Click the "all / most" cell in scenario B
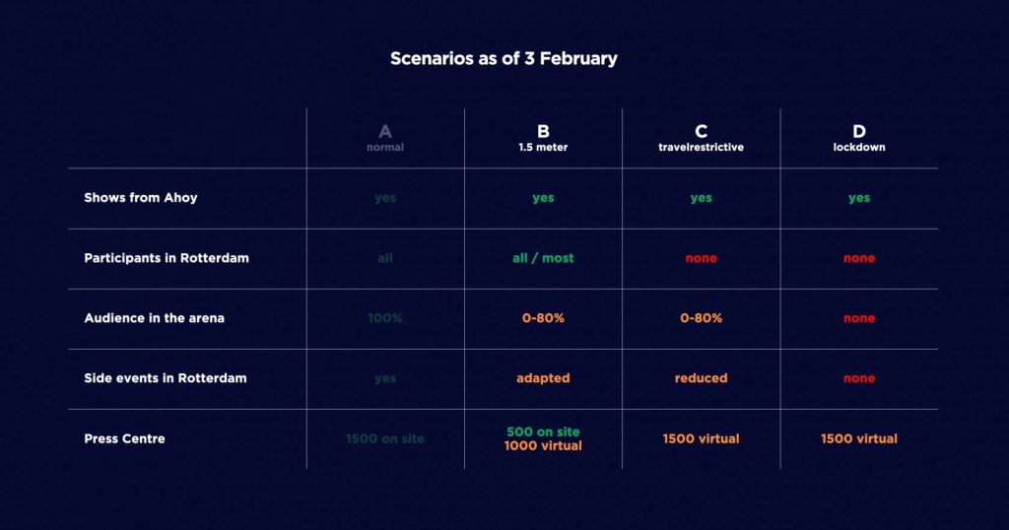Viewport: 1009px width, 530px height. [x=543, y=258]
